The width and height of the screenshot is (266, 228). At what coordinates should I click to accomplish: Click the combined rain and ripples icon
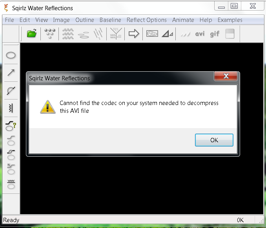116,34
